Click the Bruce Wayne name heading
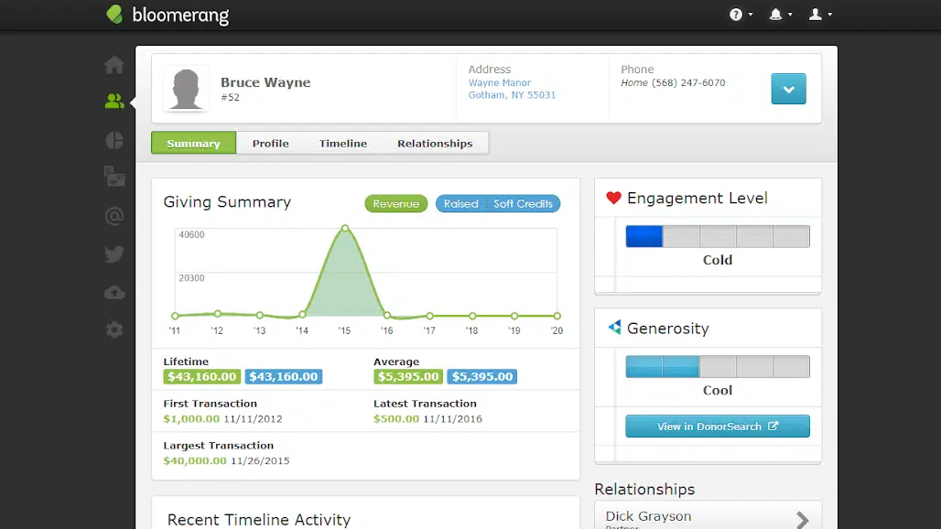The height and width of the screenshot is (529, 941). point(265,82)
